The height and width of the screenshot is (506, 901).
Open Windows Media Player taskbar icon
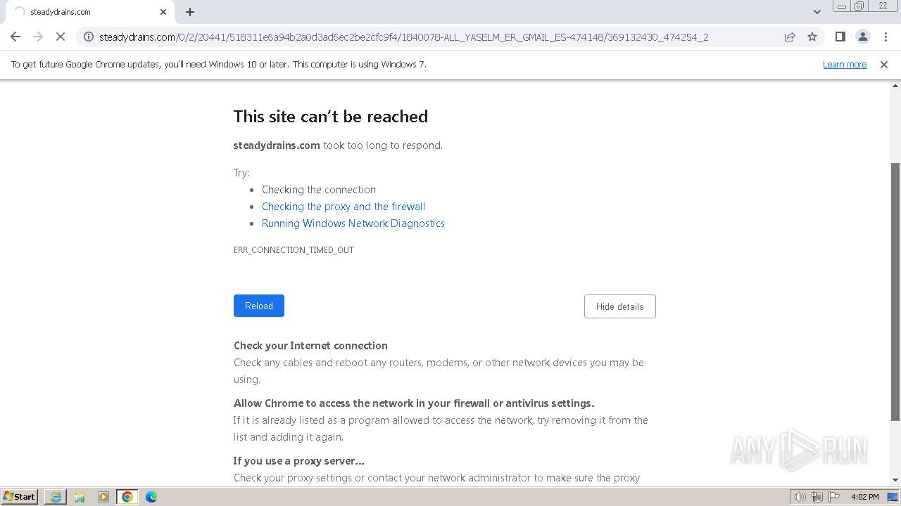click(x=103, y=497)
